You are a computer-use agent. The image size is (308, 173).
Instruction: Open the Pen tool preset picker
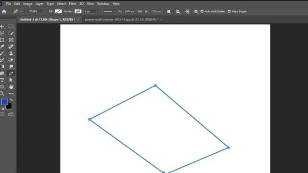(18, 12)
